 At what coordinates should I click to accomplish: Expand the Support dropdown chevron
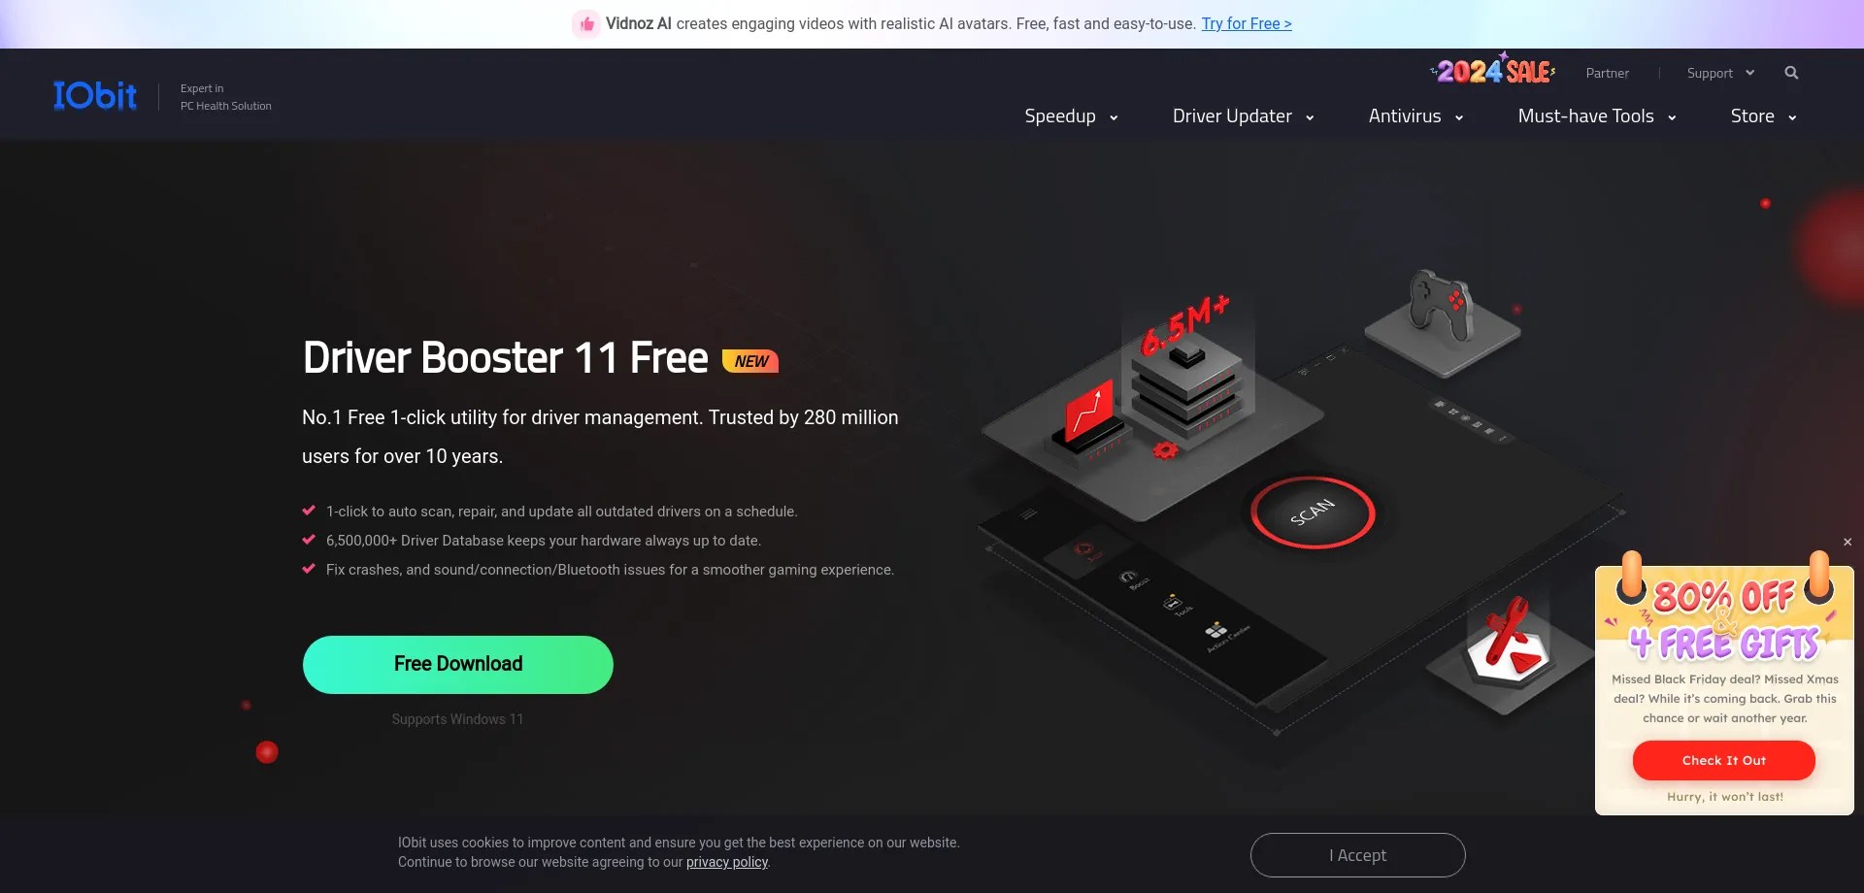click(x=1749, y=73)
